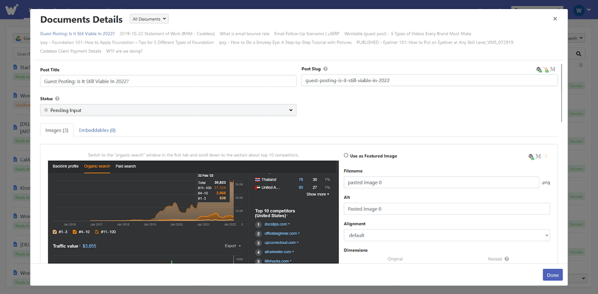Image resolution: width=598 pixels, height=294 pixels.
Task: Click into the Post Slug input field
Action: point(430,80)
